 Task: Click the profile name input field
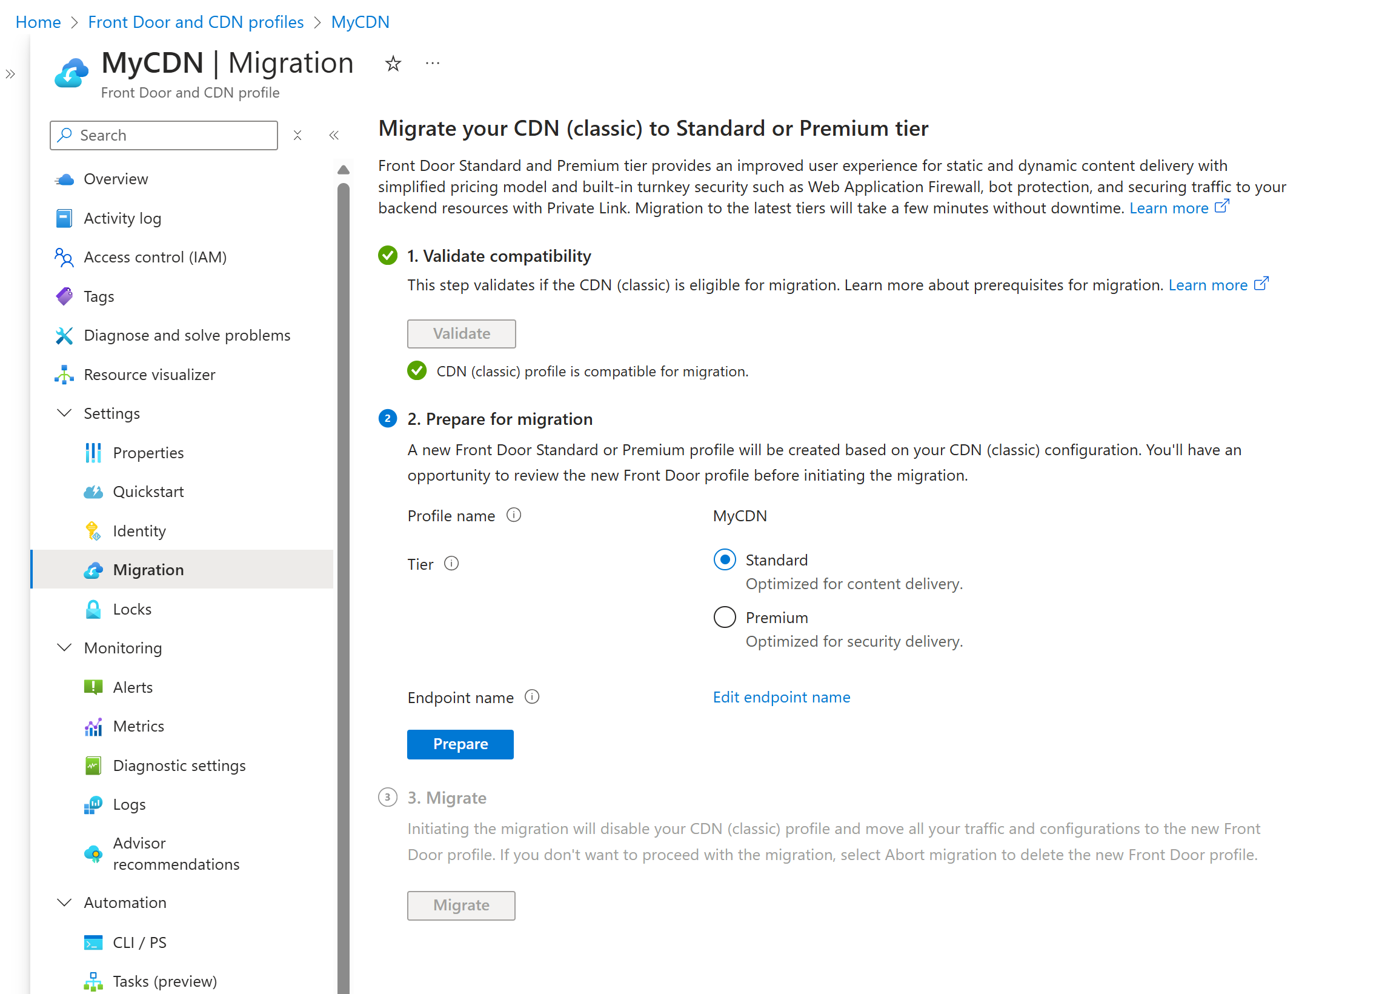click(742, 515)
